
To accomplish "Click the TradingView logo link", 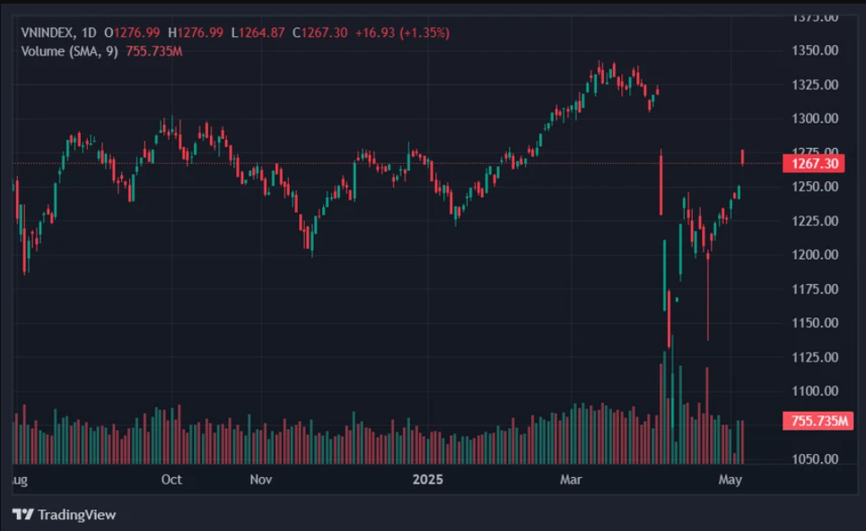I will 64,515.
